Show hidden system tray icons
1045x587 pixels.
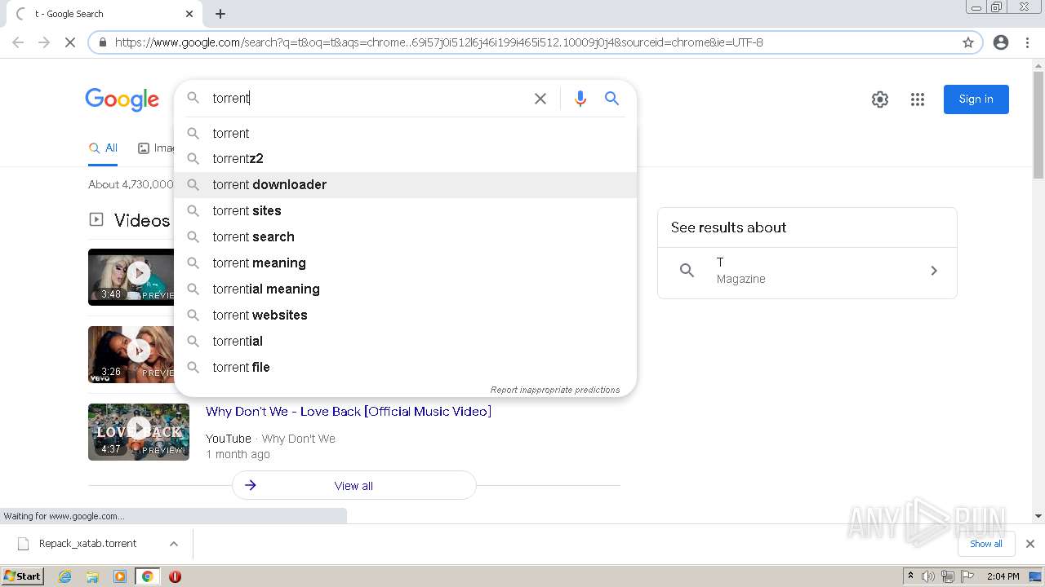(x=910, y=576)
